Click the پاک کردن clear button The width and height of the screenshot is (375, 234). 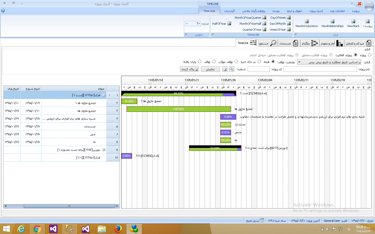189,69
